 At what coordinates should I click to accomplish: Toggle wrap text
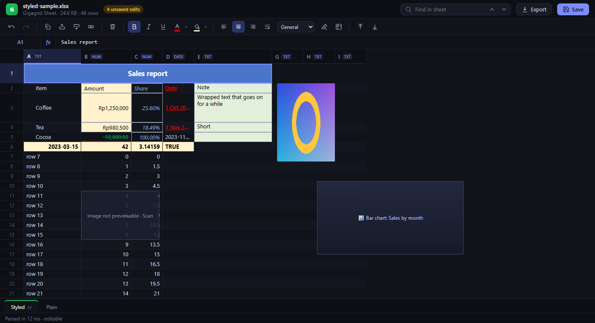click(x=267, y=27)
